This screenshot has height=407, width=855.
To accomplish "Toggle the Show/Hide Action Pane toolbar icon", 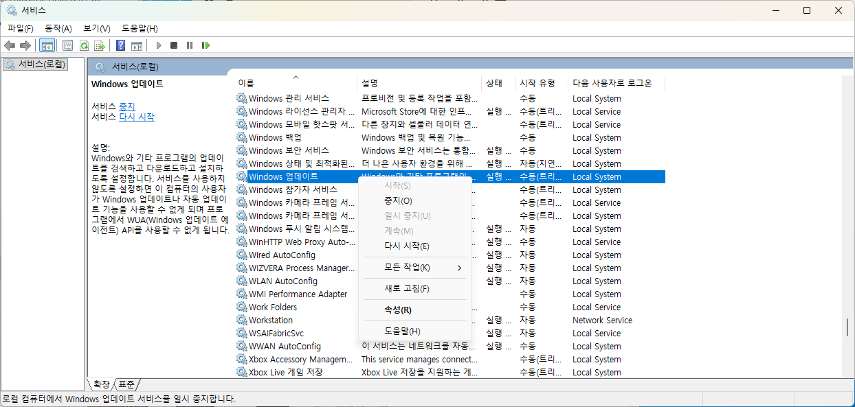I will click(137, 45).
